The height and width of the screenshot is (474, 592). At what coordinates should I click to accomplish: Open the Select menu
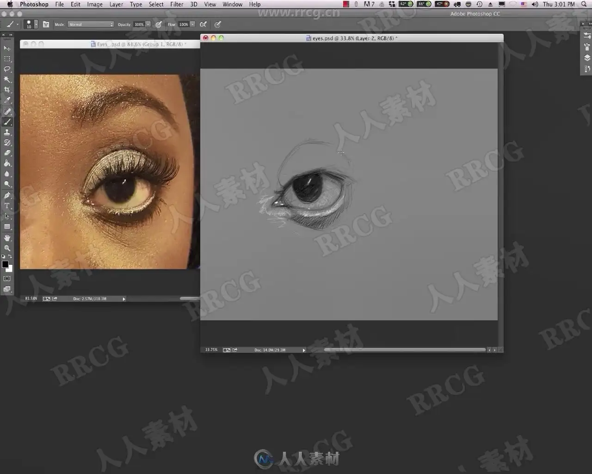coord(156,4)
